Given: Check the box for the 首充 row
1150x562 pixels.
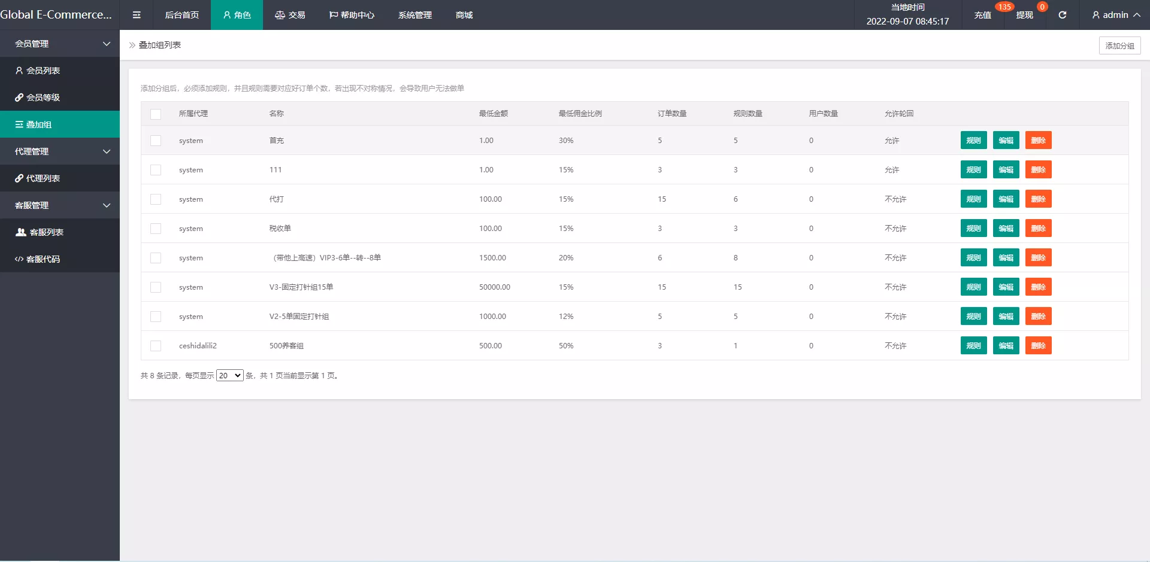Looking at the screenshot, I should [156, 141].
